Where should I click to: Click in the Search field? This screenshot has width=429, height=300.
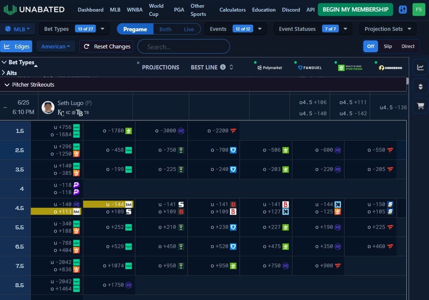184,46
